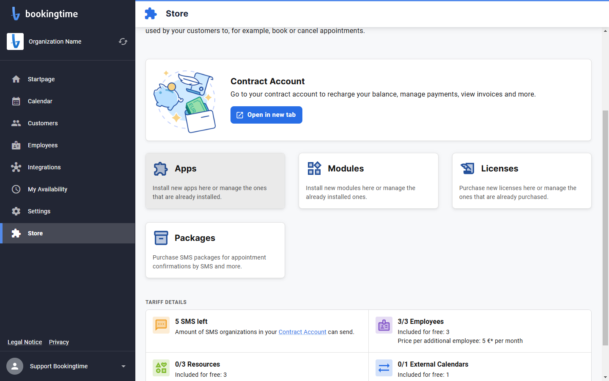609x381 pixels.
Task: Go to Calendar in the sidebar
Action: (68, 101)
